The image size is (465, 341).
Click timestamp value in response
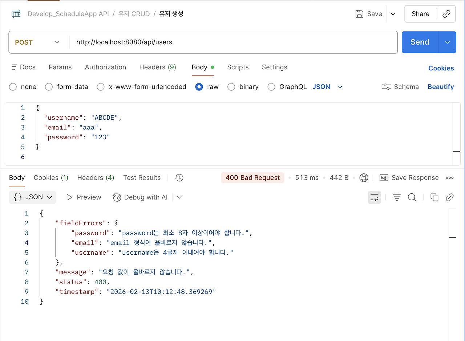(x=161, y=292)
